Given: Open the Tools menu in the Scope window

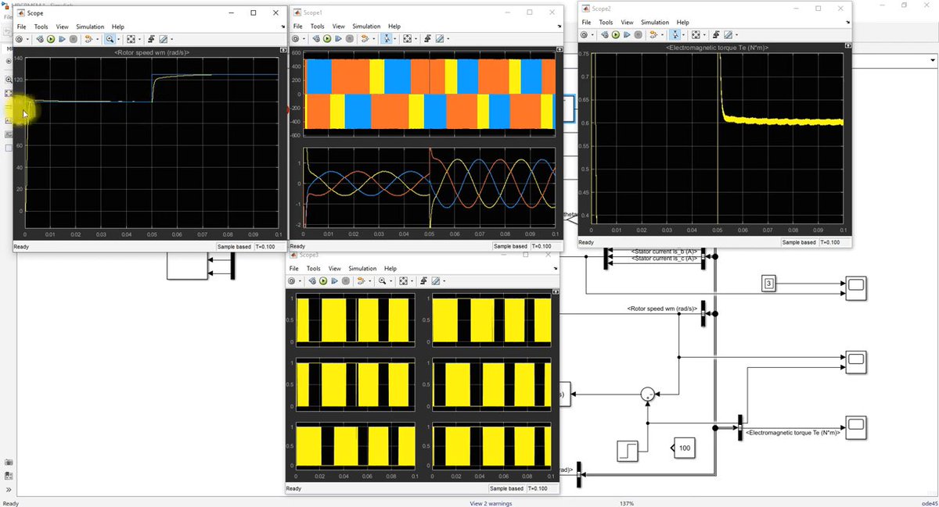Looking at the screenshot, I should click(x=41, y=26).
